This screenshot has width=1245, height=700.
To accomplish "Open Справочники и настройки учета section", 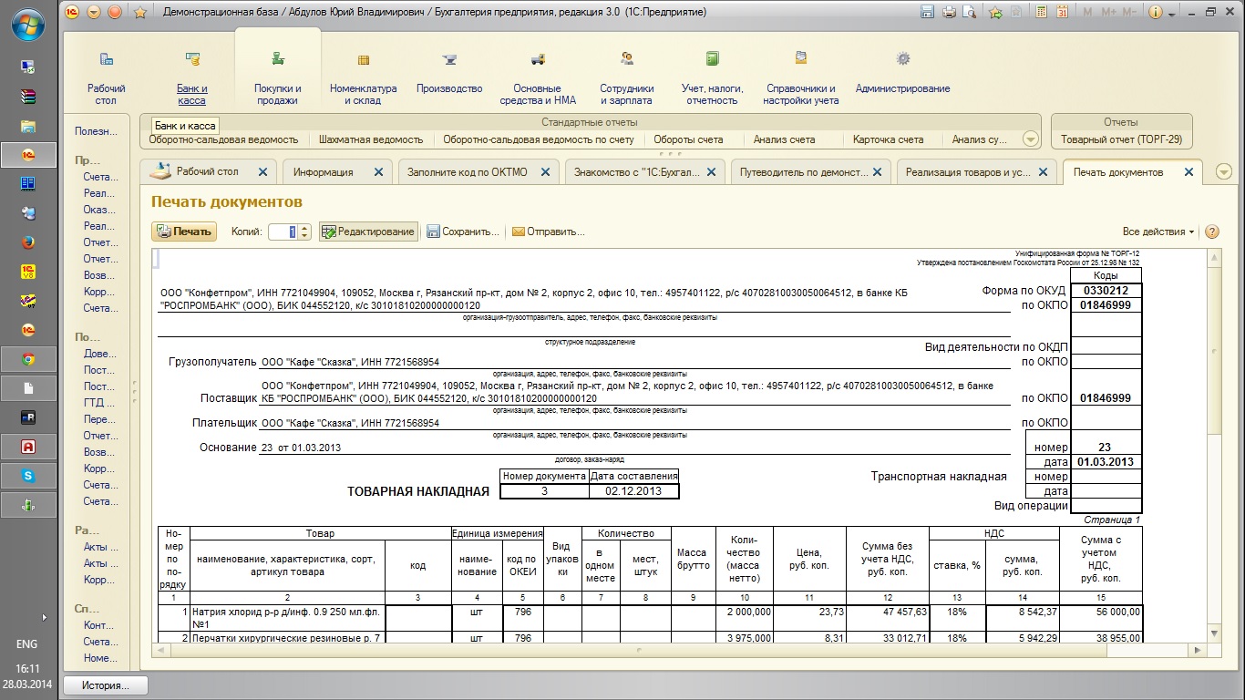I will [x=801, y=77].
